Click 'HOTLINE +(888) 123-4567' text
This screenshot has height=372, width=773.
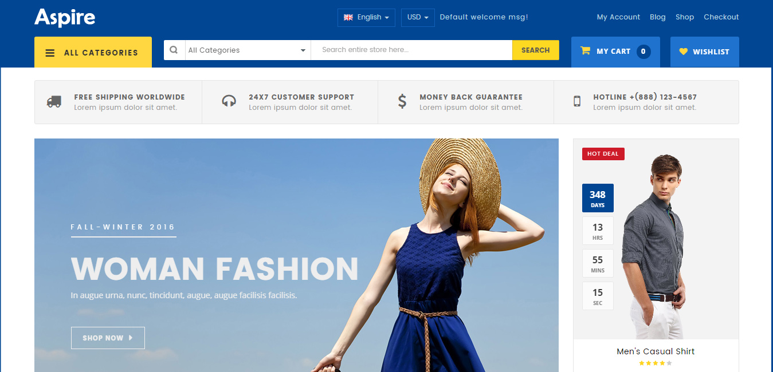645,97
